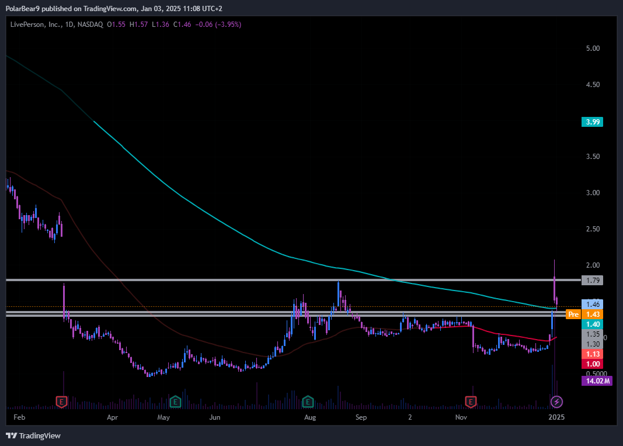Image resolution: width=623 pixels, height=446 pixels.
Task: Click the Apr label on time axis
Action: (x=113, y=418)
